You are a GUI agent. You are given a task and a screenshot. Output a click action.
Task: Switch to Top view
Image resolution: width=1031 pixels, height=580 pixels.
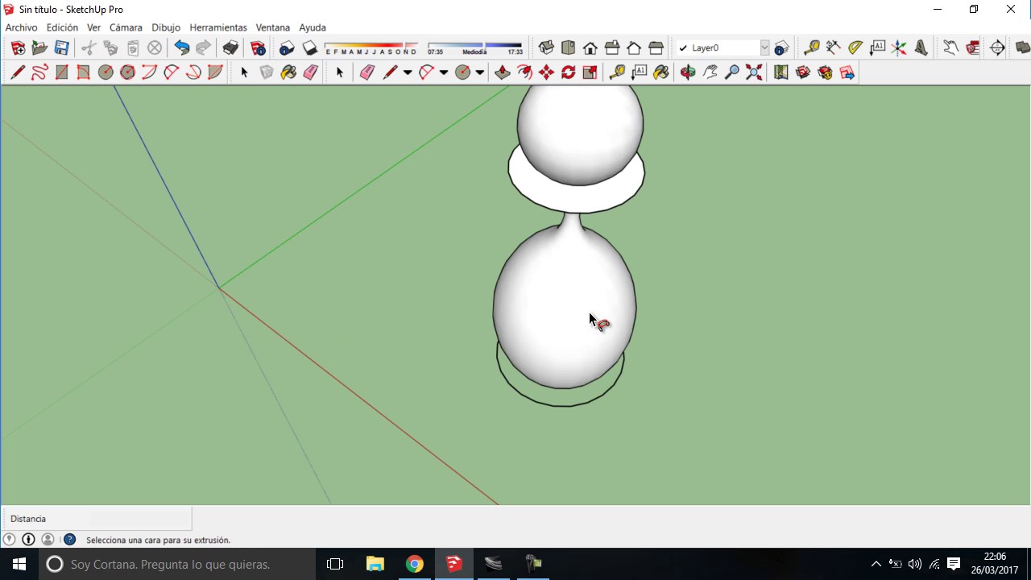(568, 48)
